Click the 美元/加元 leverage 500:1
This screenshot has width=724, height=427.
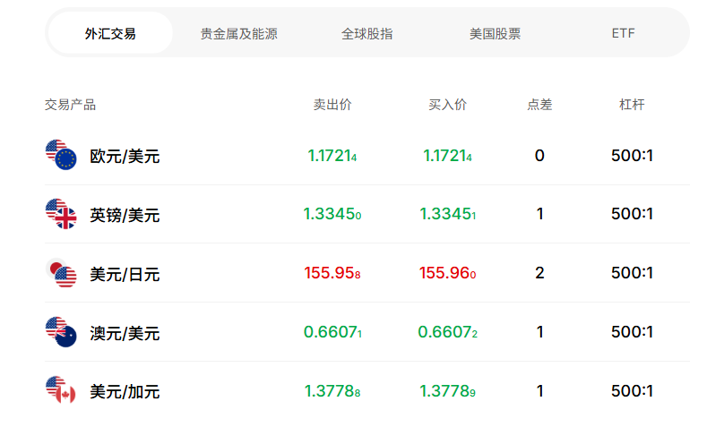[x=632, y=391]
